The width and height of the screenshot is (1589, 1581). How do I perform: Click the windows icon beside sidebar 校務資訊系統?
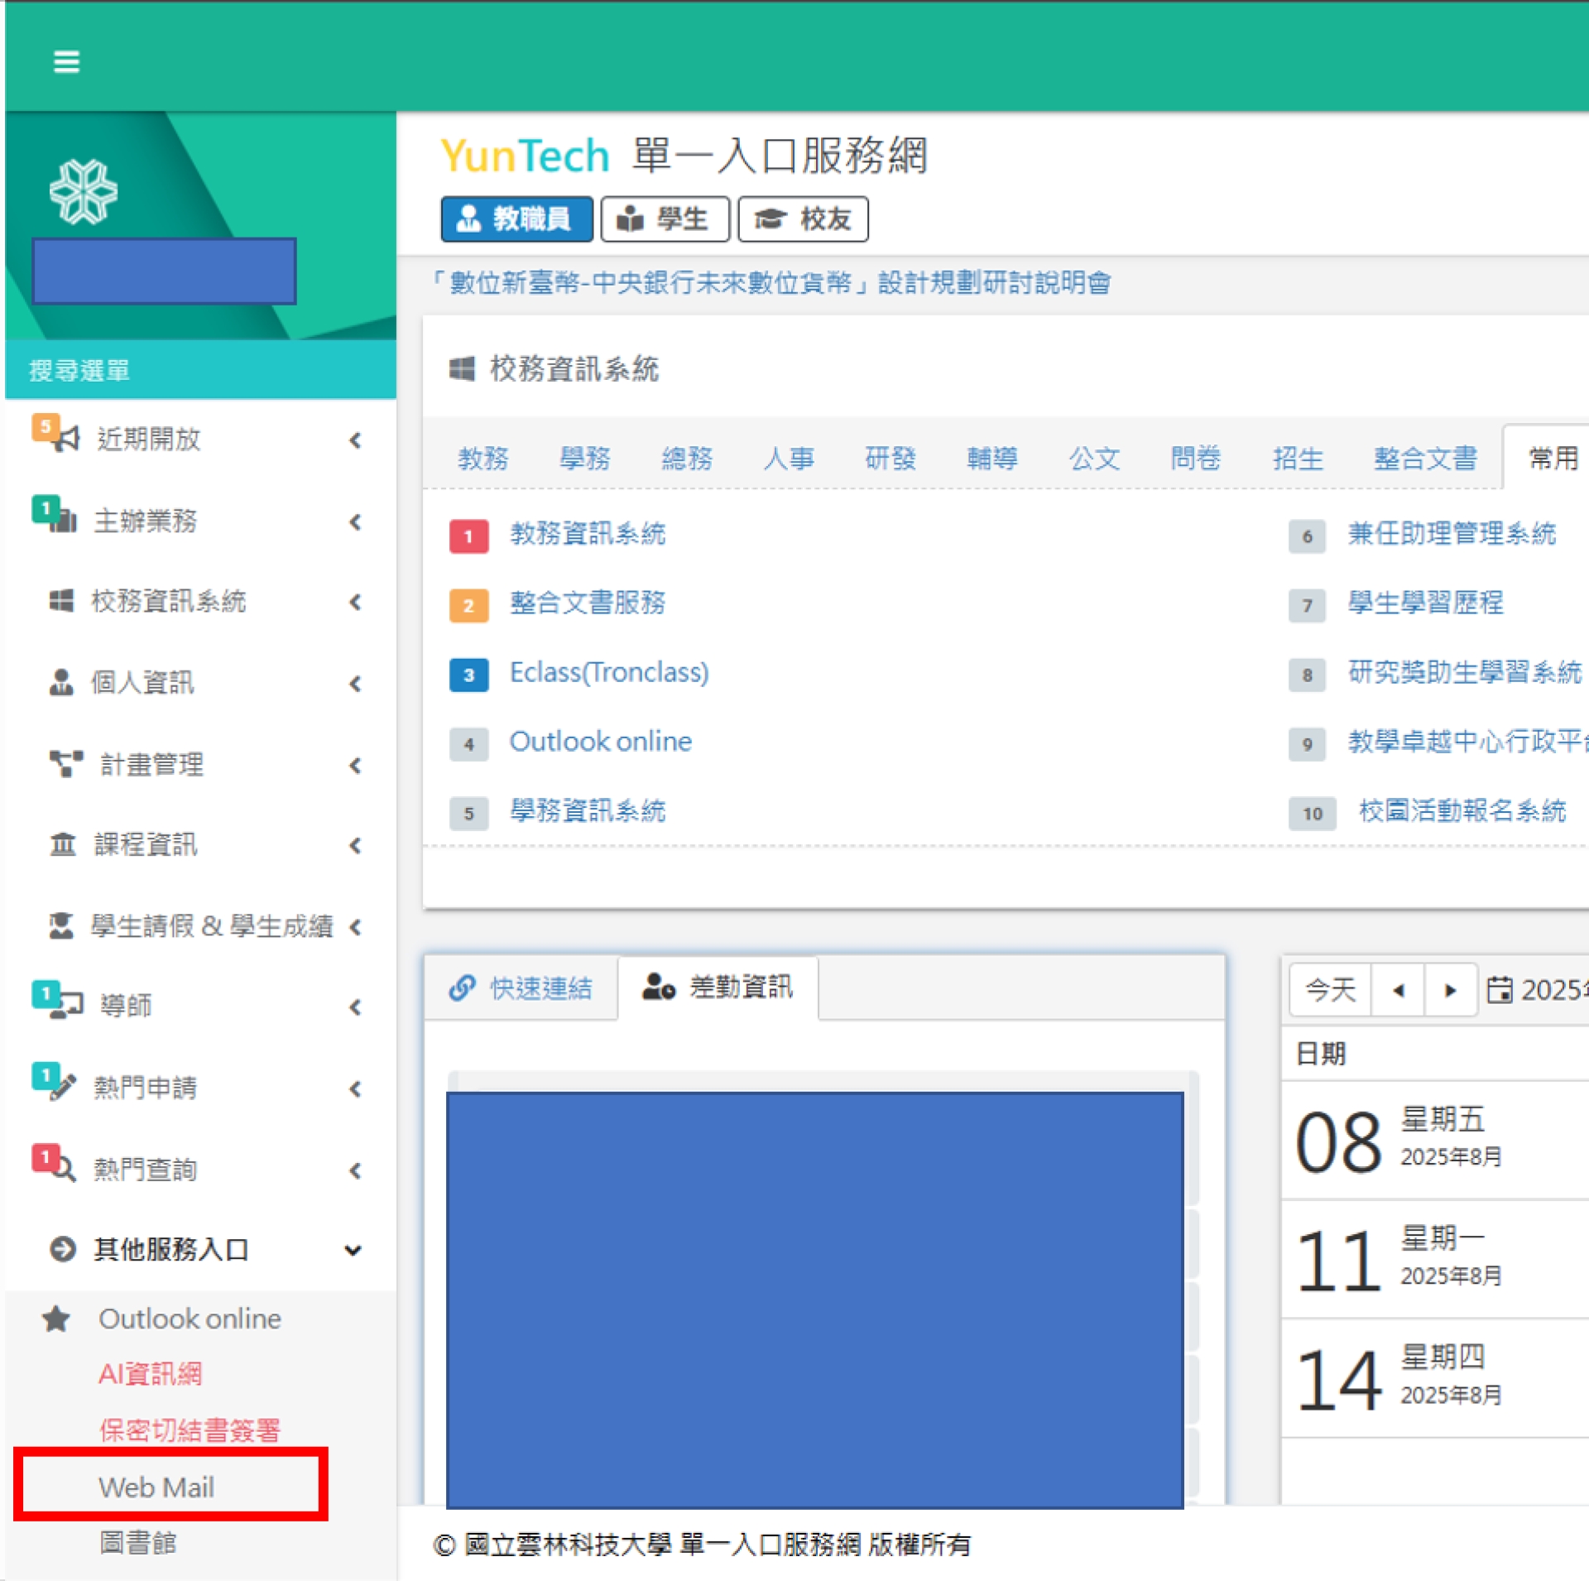click(61, 601)
